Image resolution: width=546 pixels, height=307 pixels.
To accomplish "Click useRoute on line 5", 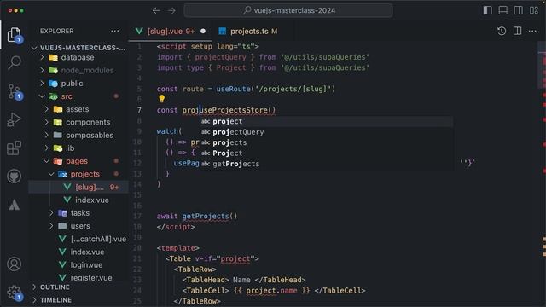I will [x=233, y=89].
